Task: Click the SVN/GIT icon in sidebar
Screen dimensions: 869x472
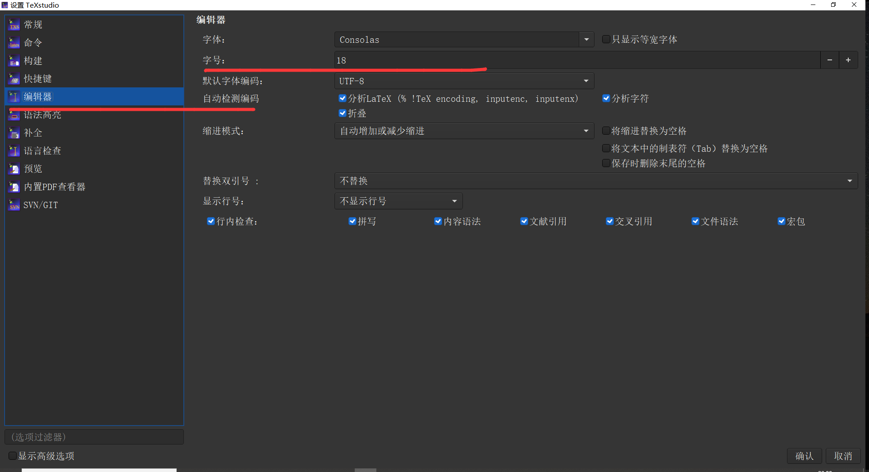Action: coord(14,205)
